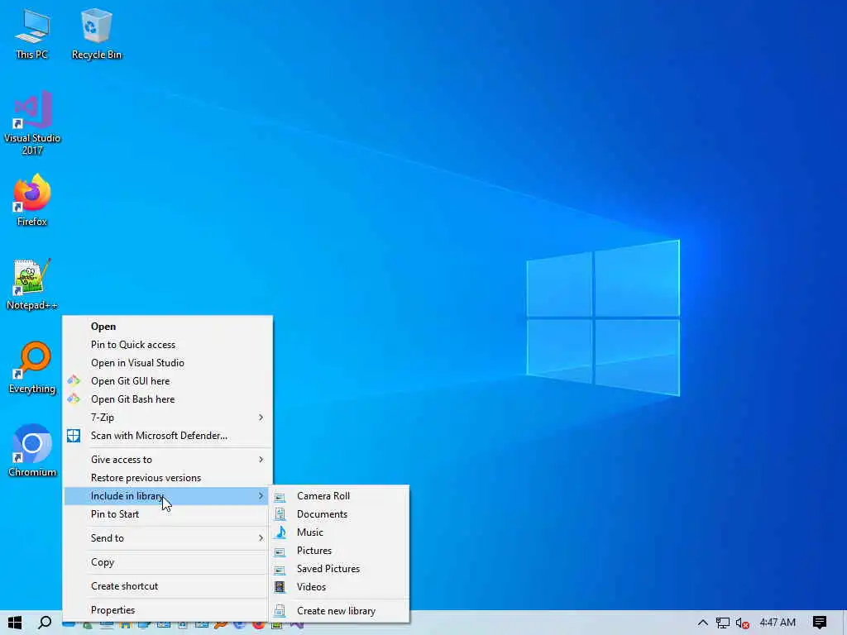Click Show desktop sliver at taskbar end
Viewport: 847px width, 635px height.
pyautogui.click(x=845, y=623)
